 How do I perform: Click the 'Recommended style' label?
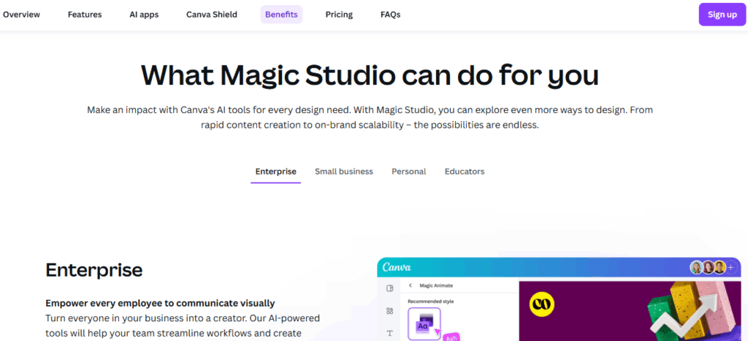431,301
